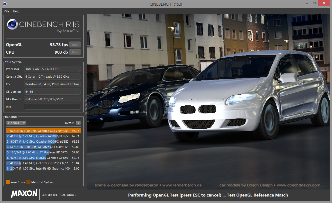Click the "3D FOR THE REAL WORLD" tagline
Viewport: 332px width, 203px height.
point(59,195)
